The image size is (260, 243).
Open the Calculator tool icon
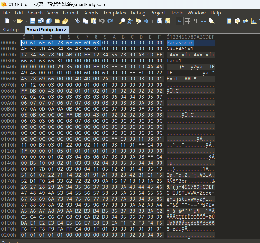click(229, 21)
